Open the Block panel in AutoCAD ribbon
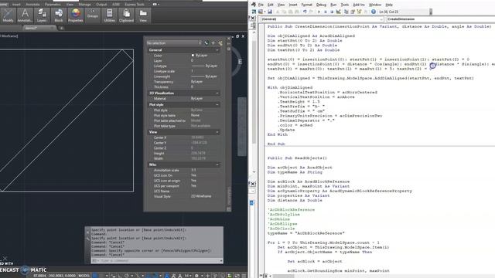The width and height of the screenshot is (495, 278). [x=59, y=15]
